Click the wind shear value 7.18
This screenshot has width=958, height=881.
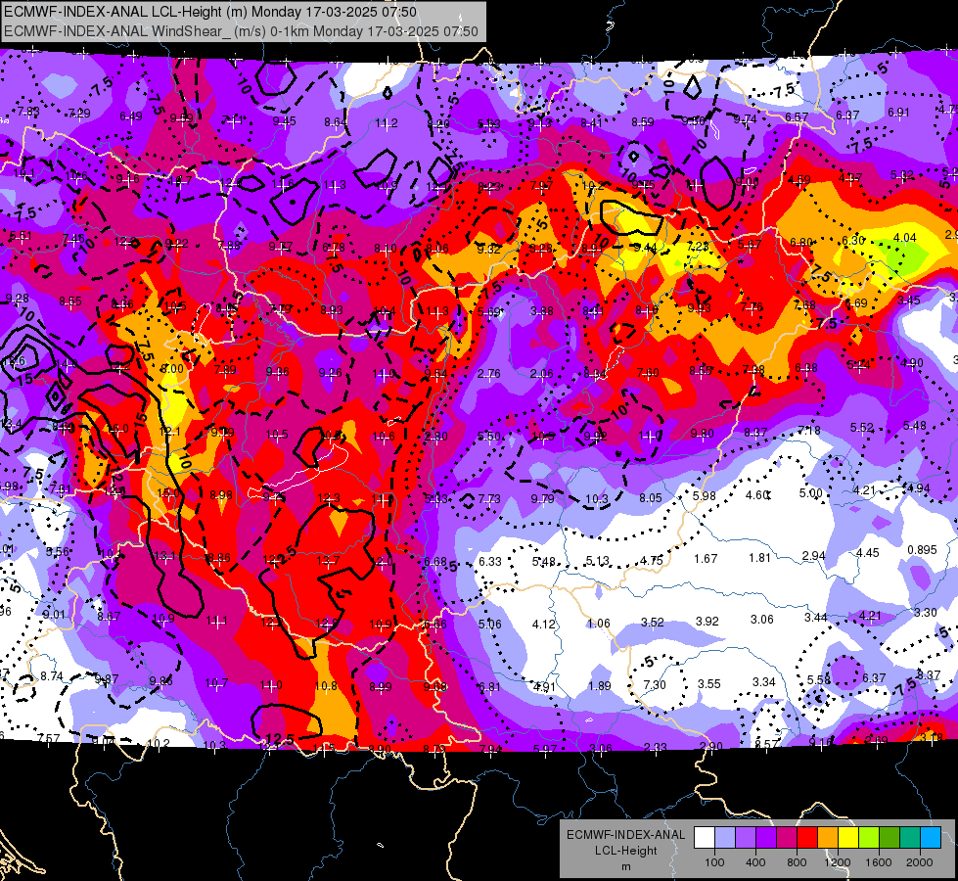pyautogui.click(x=809, y=431)
